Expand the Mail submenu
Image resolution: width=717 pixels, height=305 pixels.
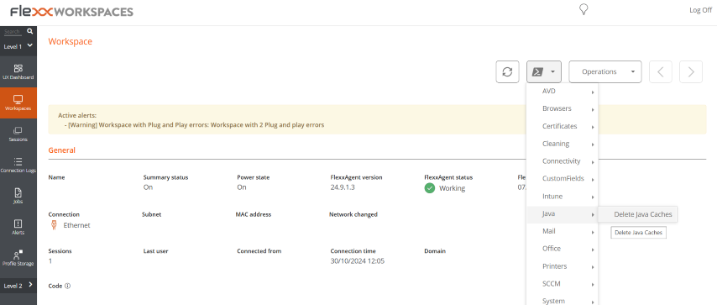pyautogui.click(x=563, y=231)
